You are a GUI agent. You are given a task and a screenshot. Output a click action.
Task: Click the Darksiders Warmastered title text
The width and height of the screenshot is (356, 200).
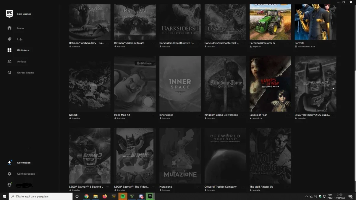pyautogui.click(x=221, y=43)
